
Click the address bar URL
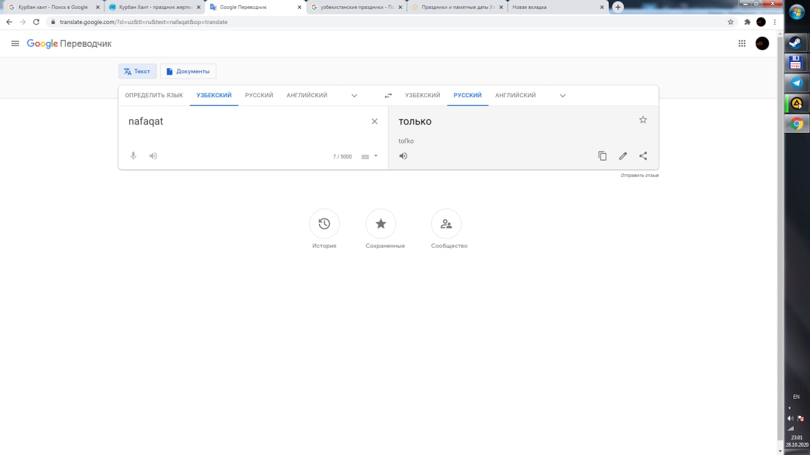144,21
